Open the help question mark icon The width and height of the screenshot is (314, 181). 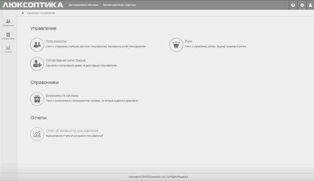293,5
